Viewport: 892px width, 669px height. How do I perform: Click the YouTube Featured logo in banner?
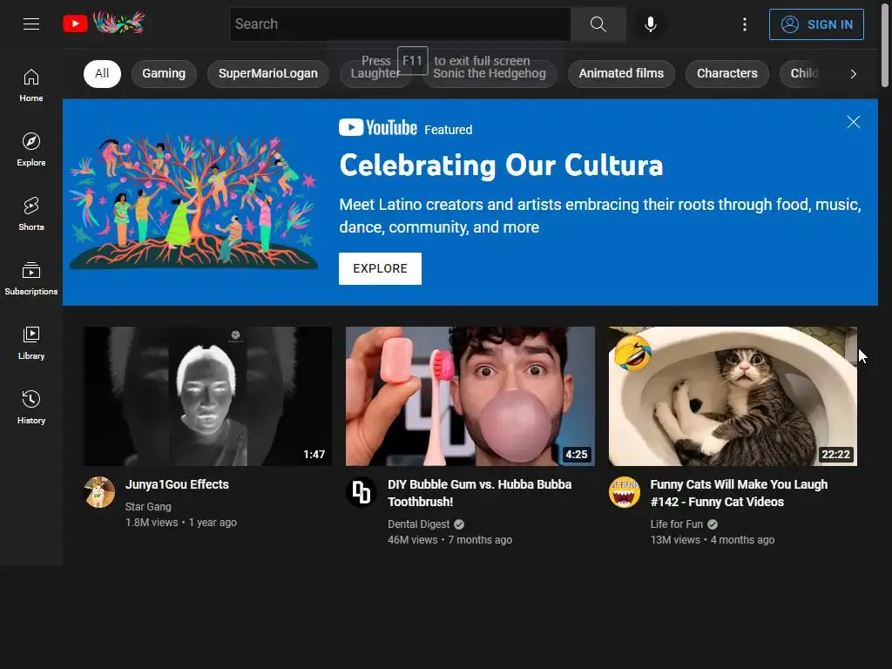click(x=405, y=128)
